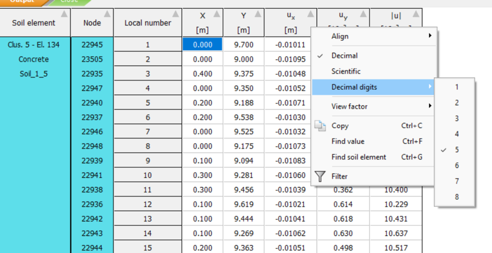Click the Copy icon in context menu

tap(320, 126)
